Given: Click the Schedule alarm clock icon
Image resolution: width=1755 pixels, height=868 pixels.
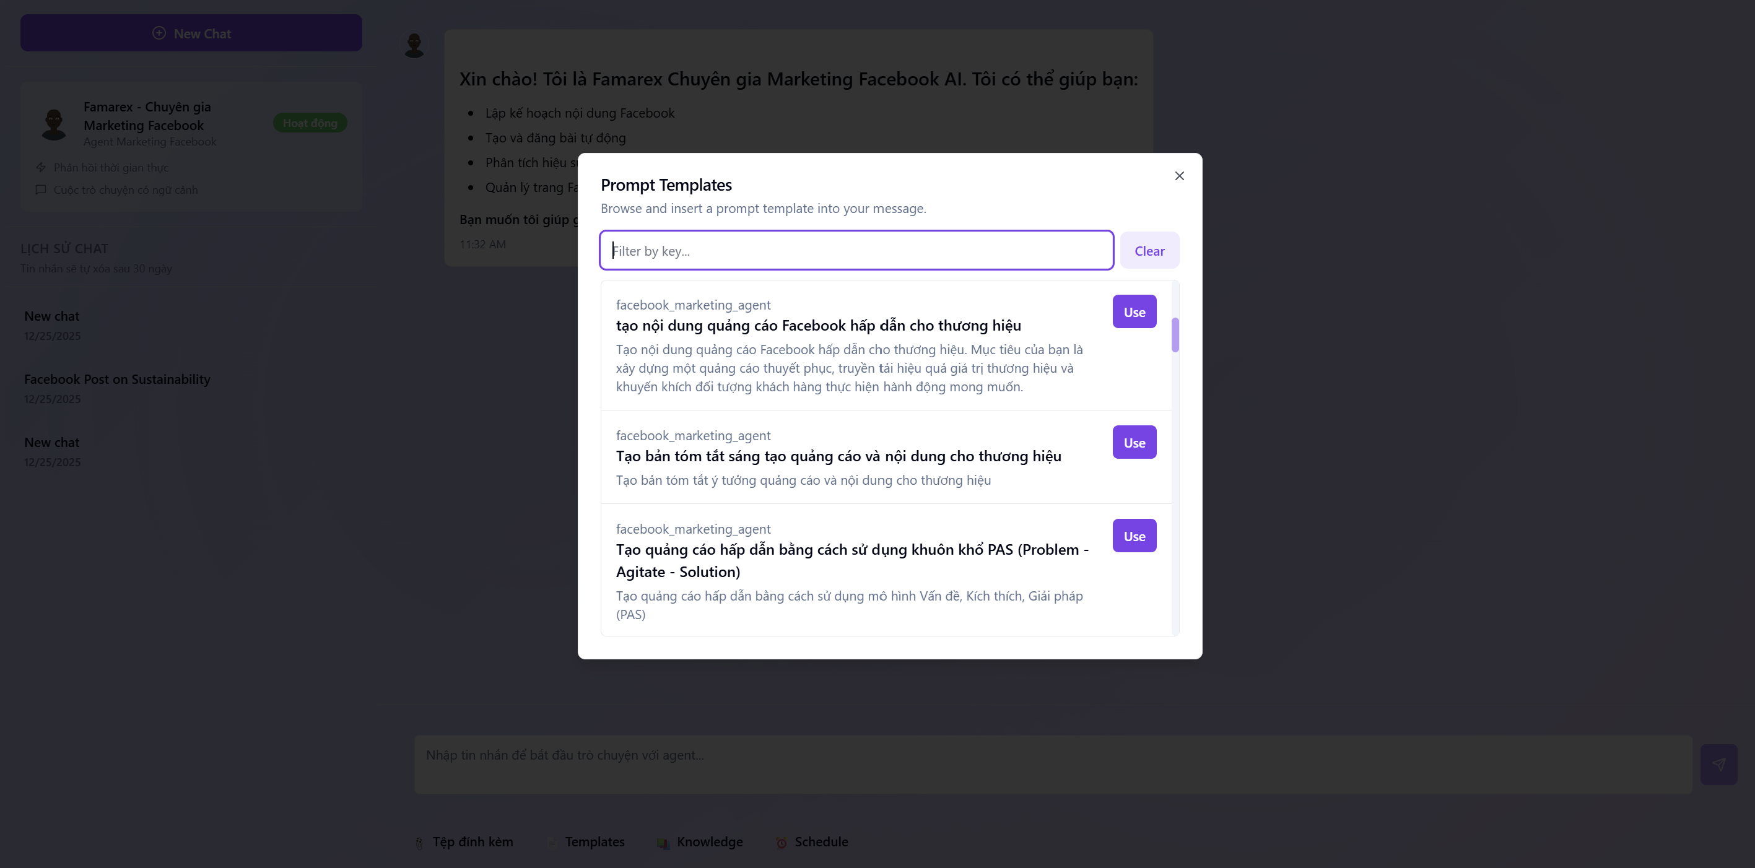Looking at the screenshot, I should (x=782, y=843).
